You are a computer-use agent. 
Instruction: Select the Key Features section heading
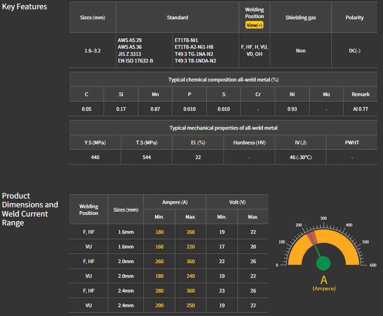coord(24,7)
